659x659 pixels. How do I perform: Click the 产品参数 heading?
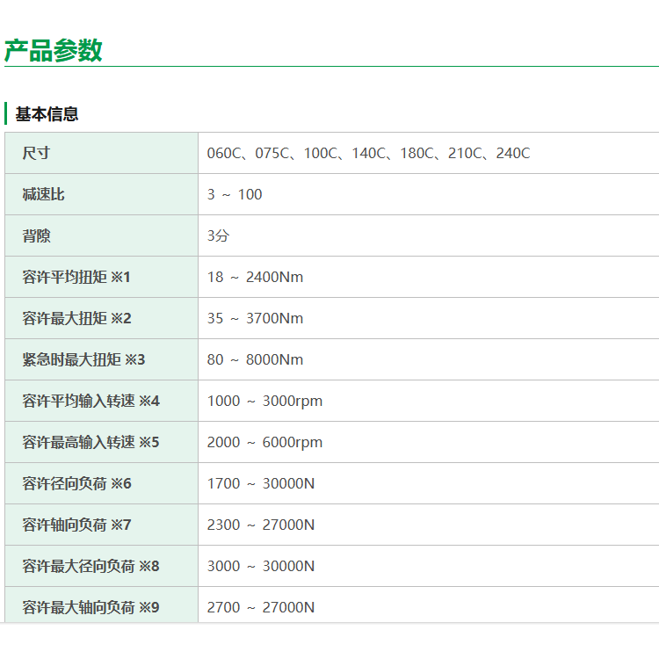tap(54, 51)
